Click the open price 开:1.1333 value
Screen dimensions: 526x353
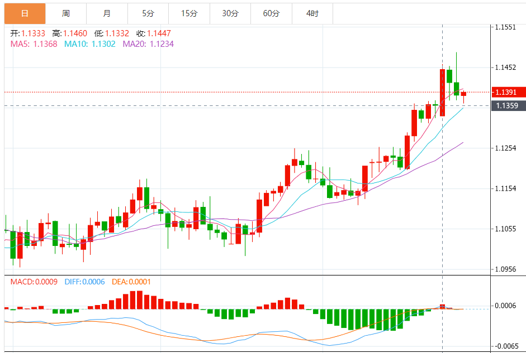point(27,33)
